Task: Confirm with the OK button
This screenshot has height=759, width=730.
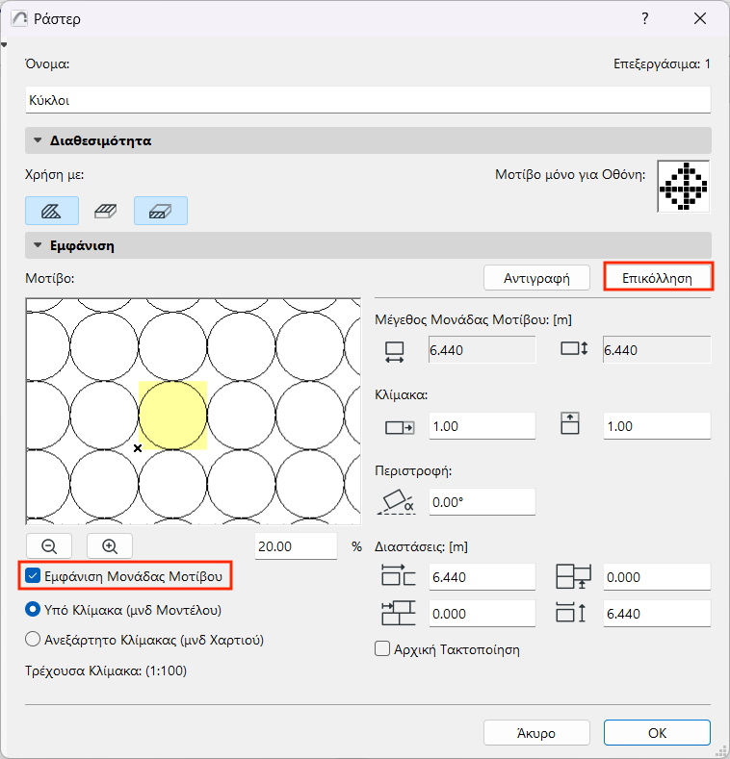Action: (658, 733)
